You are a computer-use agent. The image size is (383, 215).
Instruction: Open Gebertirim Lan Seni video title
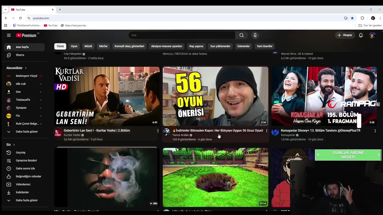point(97,130)
